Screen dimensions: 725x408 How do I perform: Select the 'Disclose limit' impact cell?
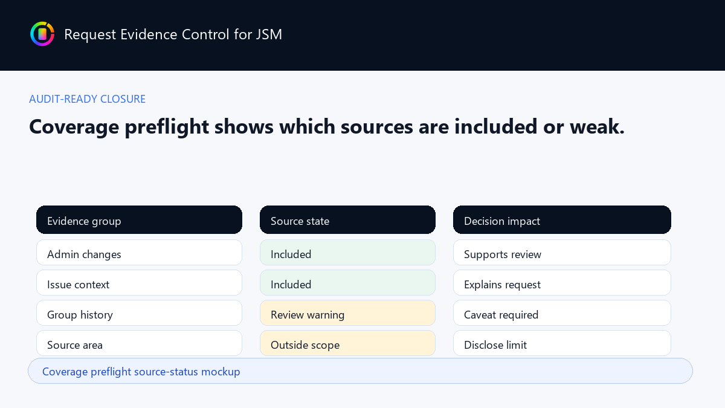pos(562,343)
